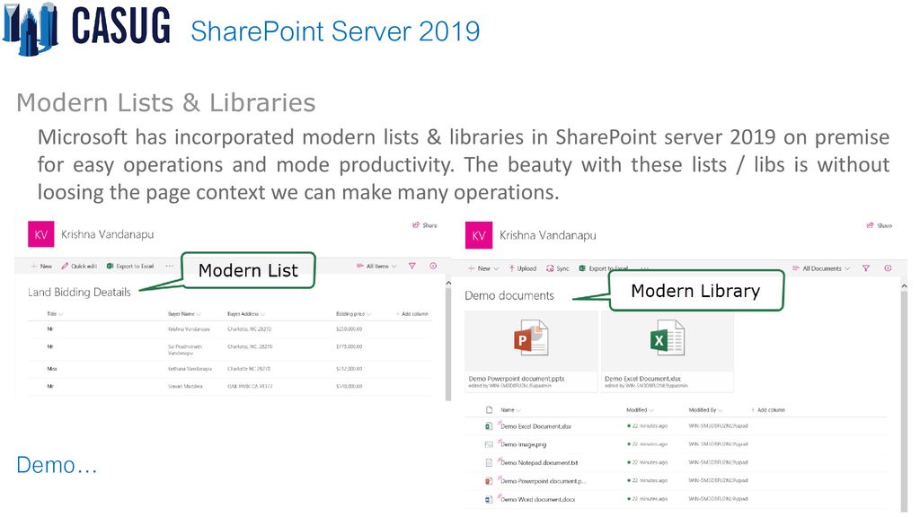Click the $175,000.00 bidding price
Screen dimensions: 920x517
pyautogui.click(x=349, y=347)
